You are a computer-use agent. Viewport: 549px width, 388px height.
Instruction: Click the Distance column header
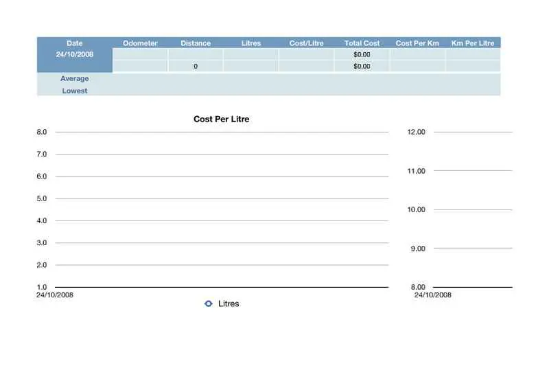click(x=196, y=43)
